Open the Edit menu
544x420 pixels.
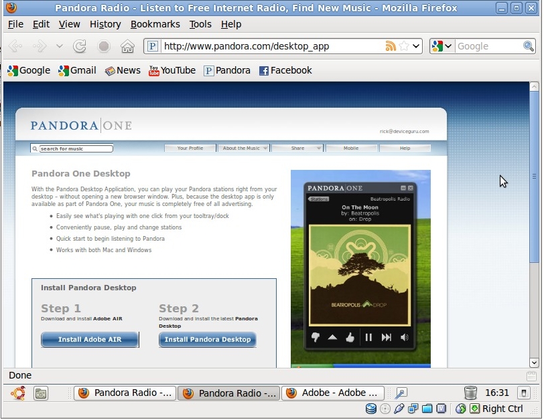pos(41,24)
